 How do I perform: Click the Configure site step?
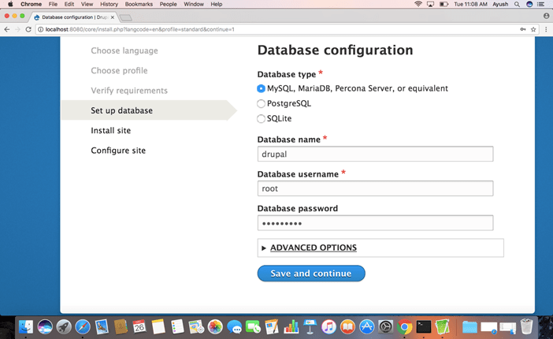[x=118, y=151]
